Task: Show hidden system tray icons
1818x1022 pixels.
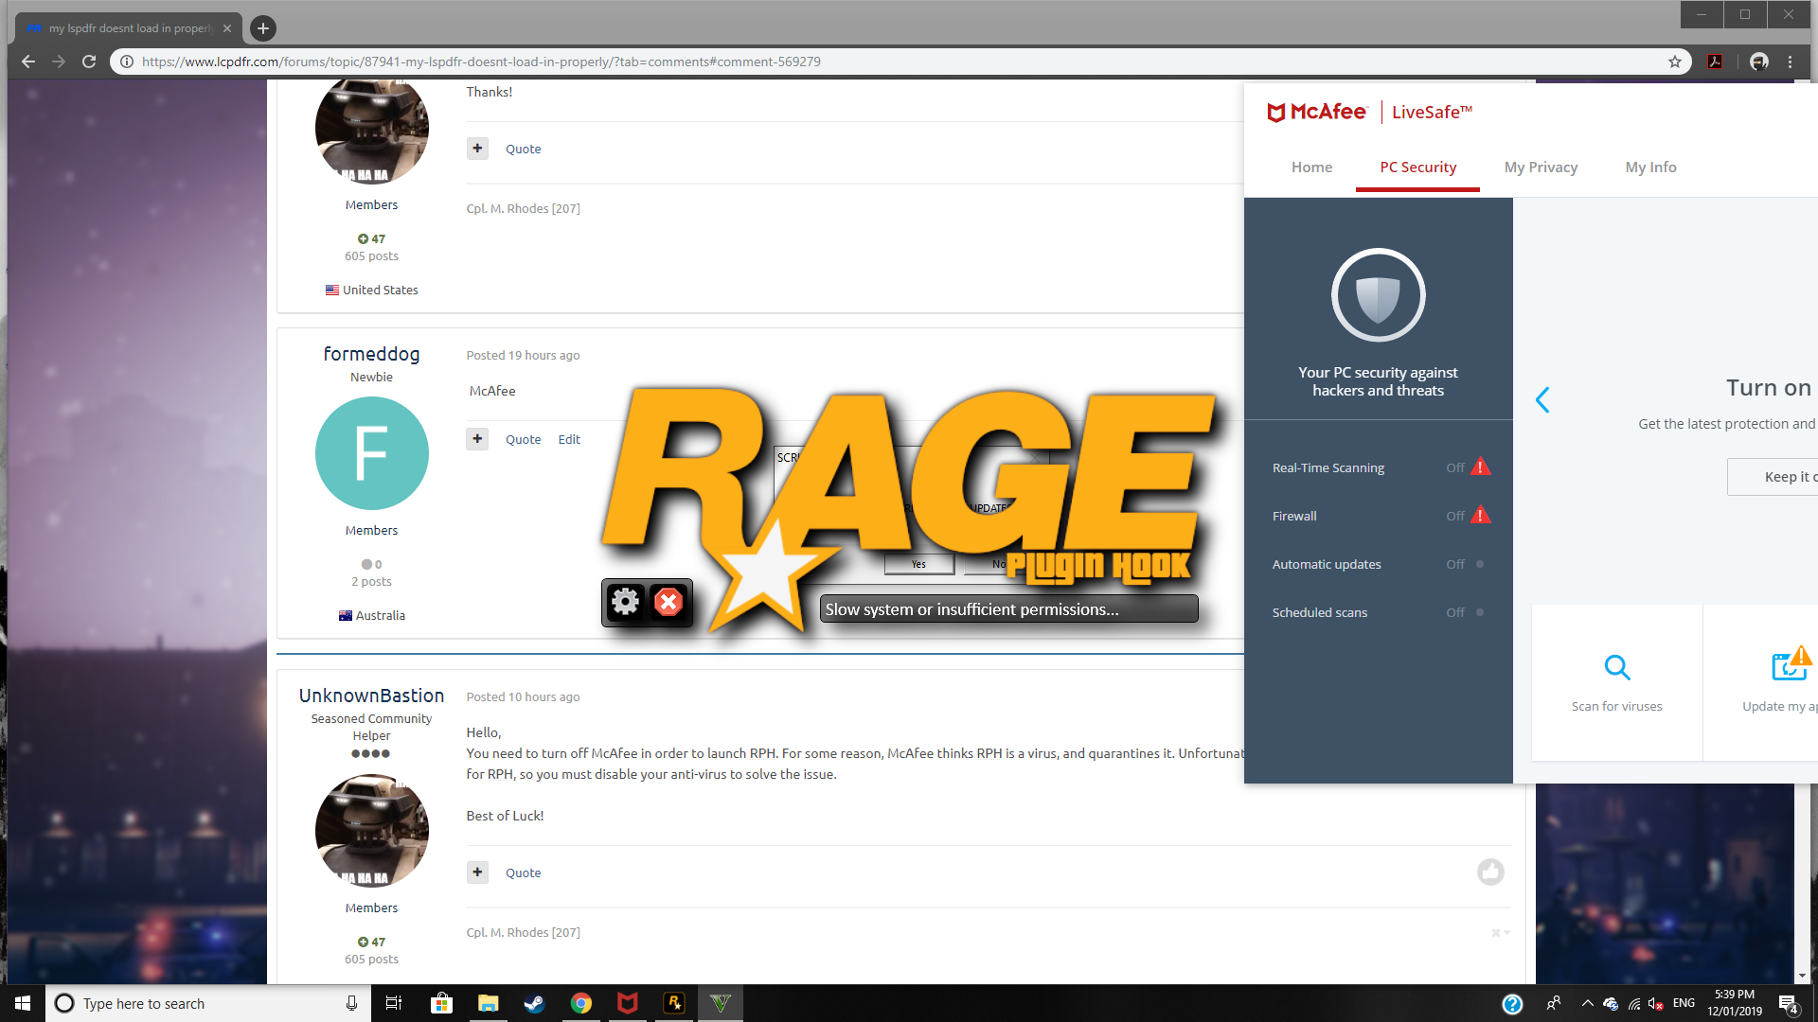Action: click(x=1587, y=1003)
